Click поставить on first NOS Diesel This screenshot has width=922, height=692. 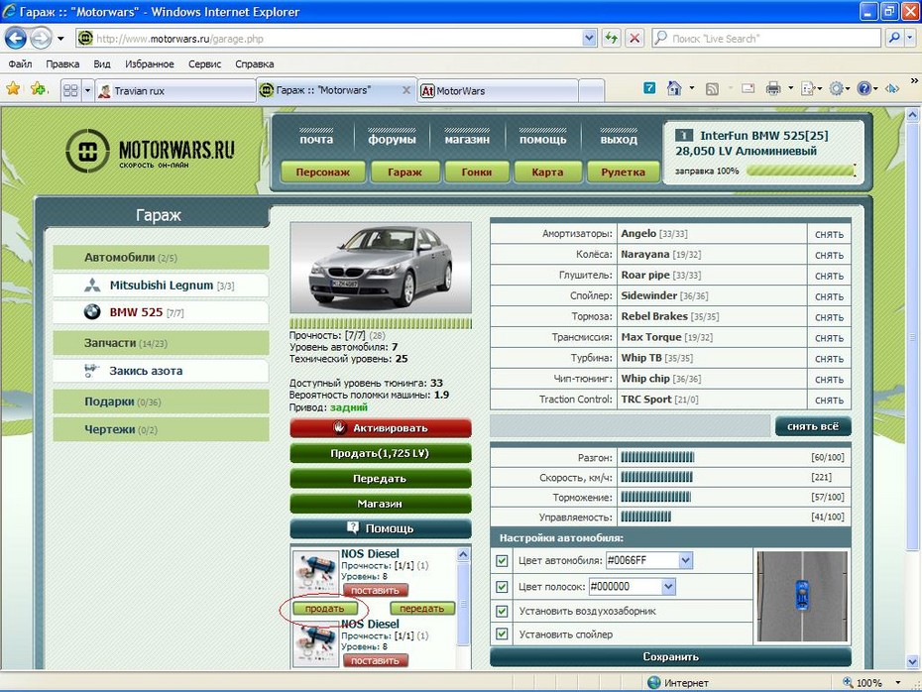click(x=375, y=590)
